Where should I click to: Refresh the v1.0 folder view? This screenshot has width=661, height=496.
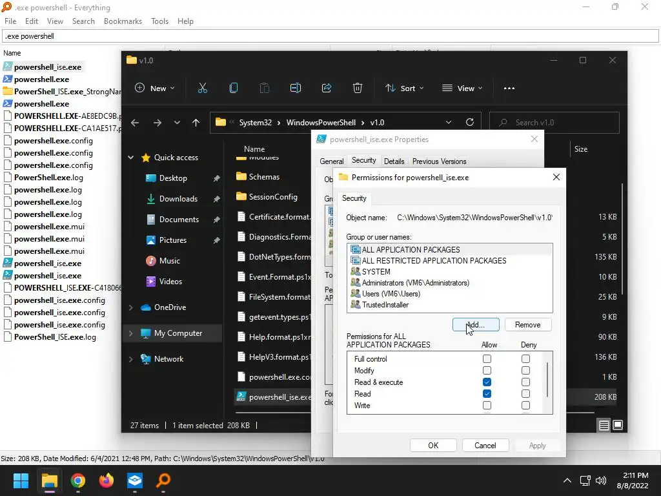click(470, 122)
